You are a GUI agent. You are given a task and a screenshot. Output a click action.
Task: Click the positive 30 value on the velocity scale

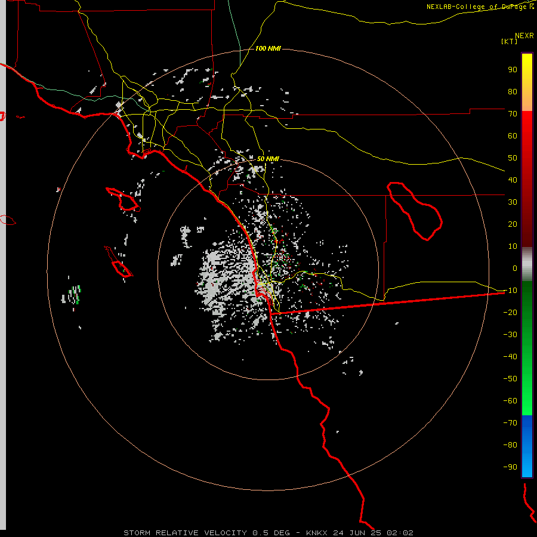(513, 202)
